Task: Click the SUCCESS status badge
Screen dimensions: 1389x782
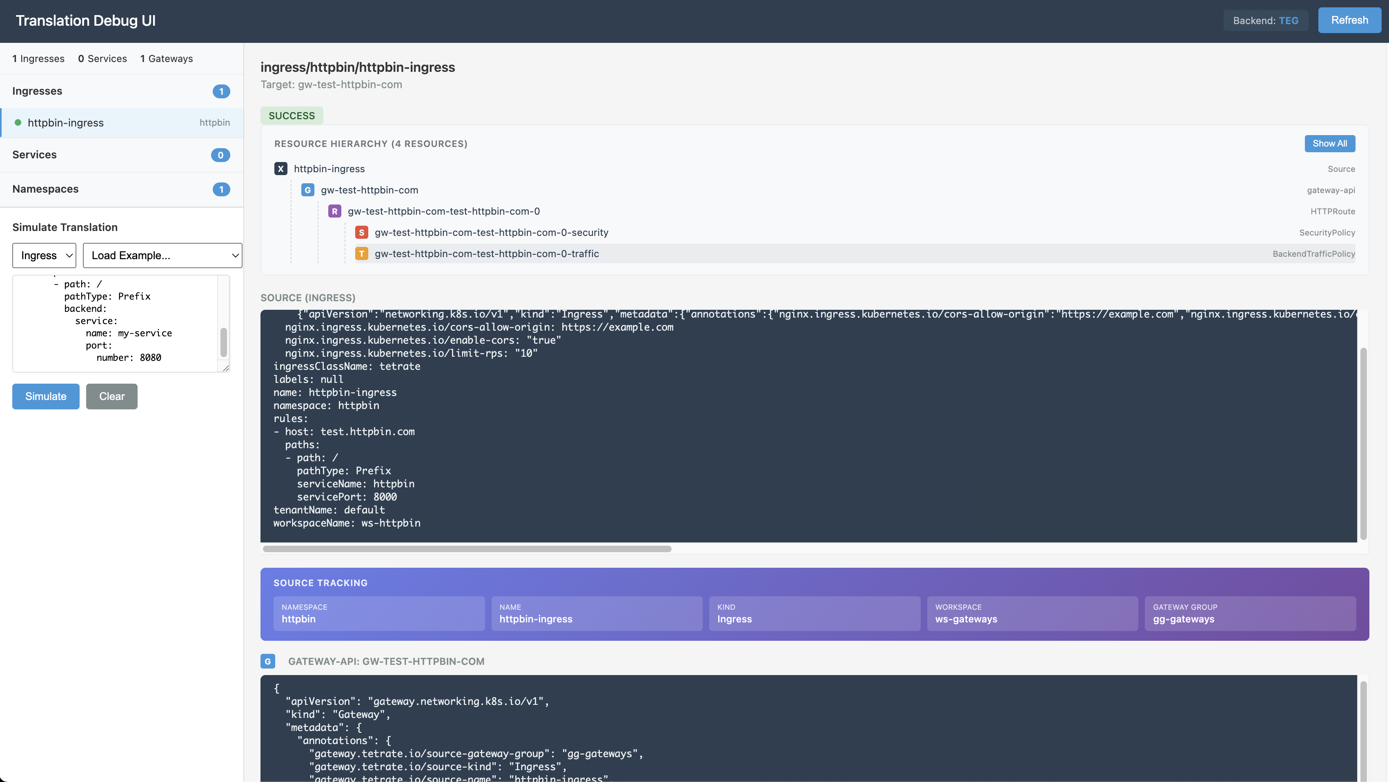Action: tap(292, 116)
